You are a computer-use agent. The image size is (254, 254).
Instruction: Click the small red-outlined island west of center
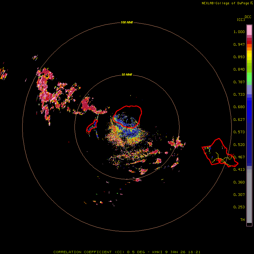(92, 126)
